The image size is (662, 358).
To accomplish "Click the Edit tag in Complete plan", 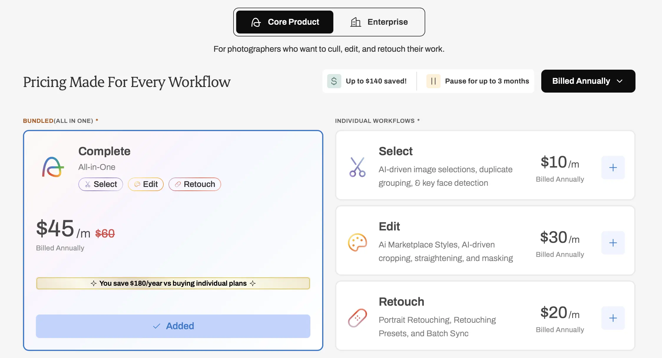I will pyautogui.click(x=146, y=184).
